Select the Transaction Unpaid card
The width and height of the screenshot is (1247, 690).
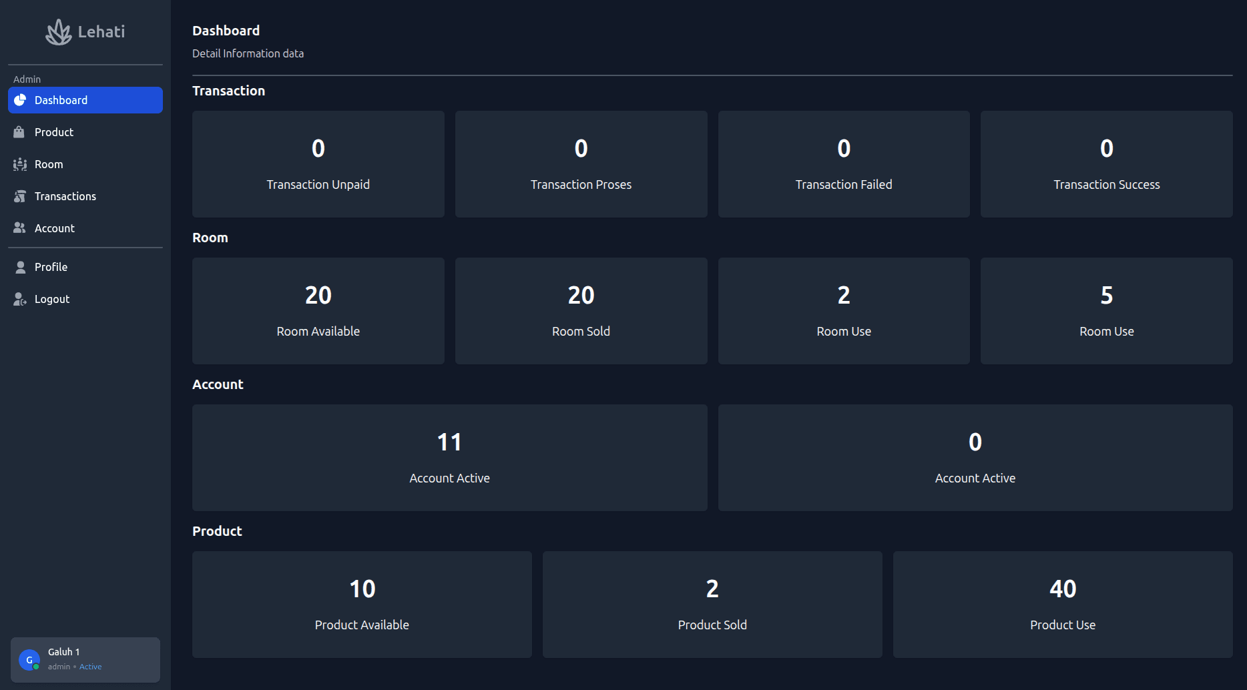click(x=318, y=164)
